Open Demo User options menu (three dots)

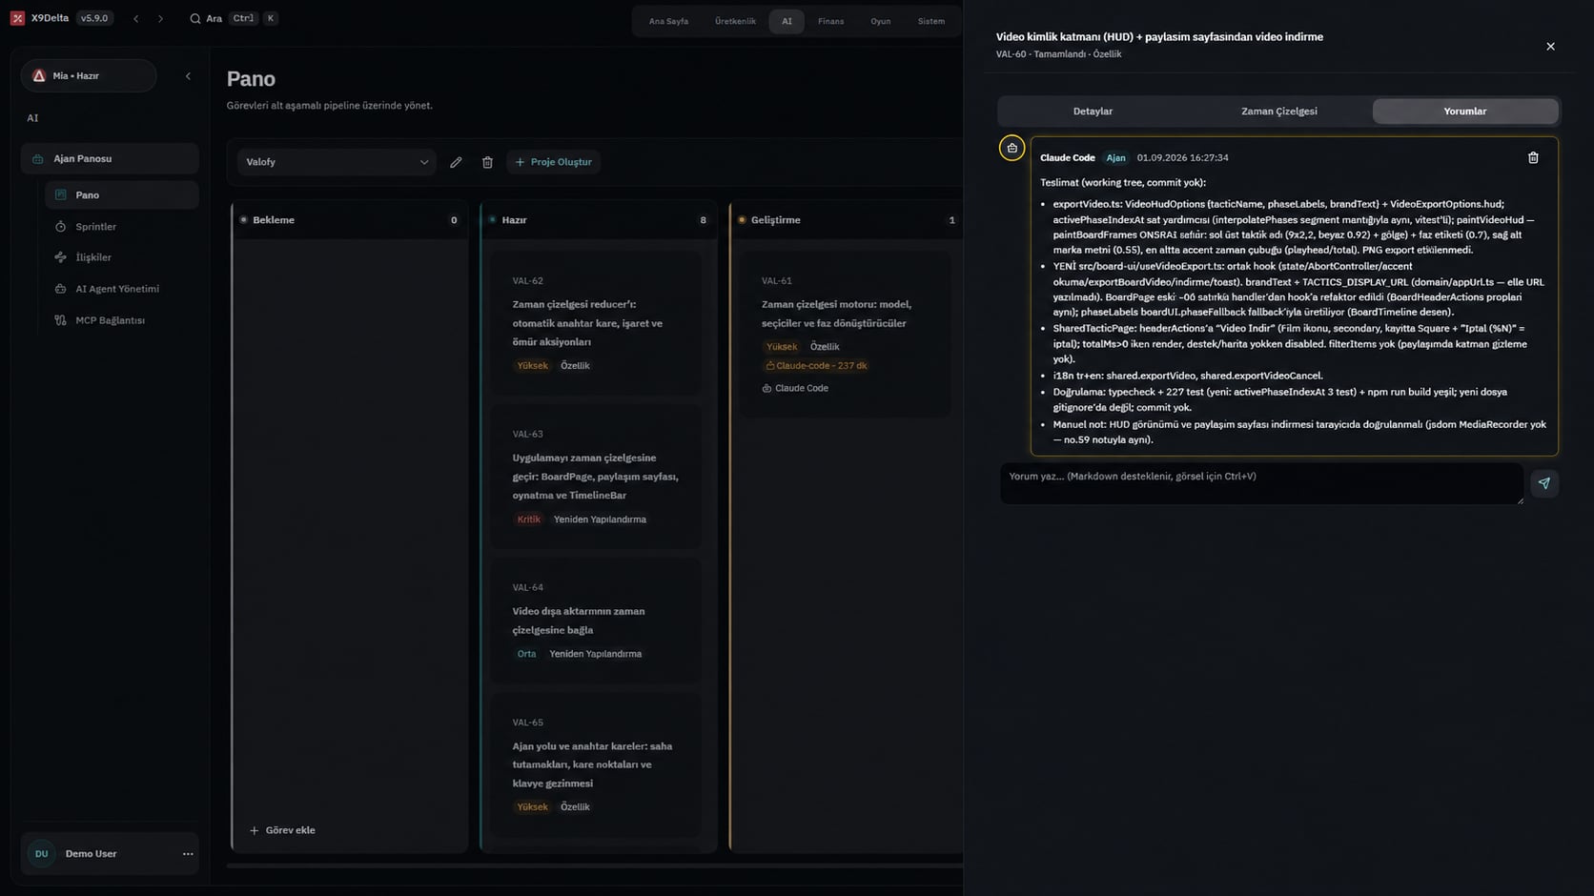click(x=188, y=854)
